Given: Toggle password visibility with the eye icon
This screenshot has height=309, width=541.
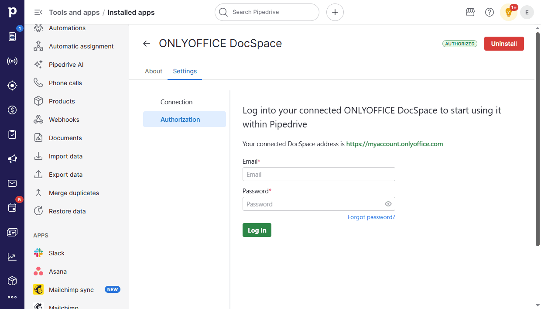Looking at the screenshot, I should pos(388,204).
